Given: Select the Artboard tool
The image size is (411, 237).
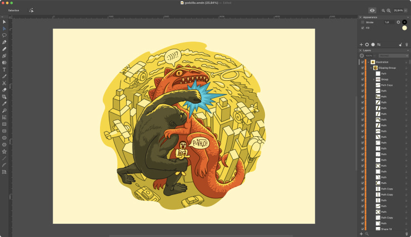Looking at the screenshot, I should pyautogui.click(x=4, y=117).
